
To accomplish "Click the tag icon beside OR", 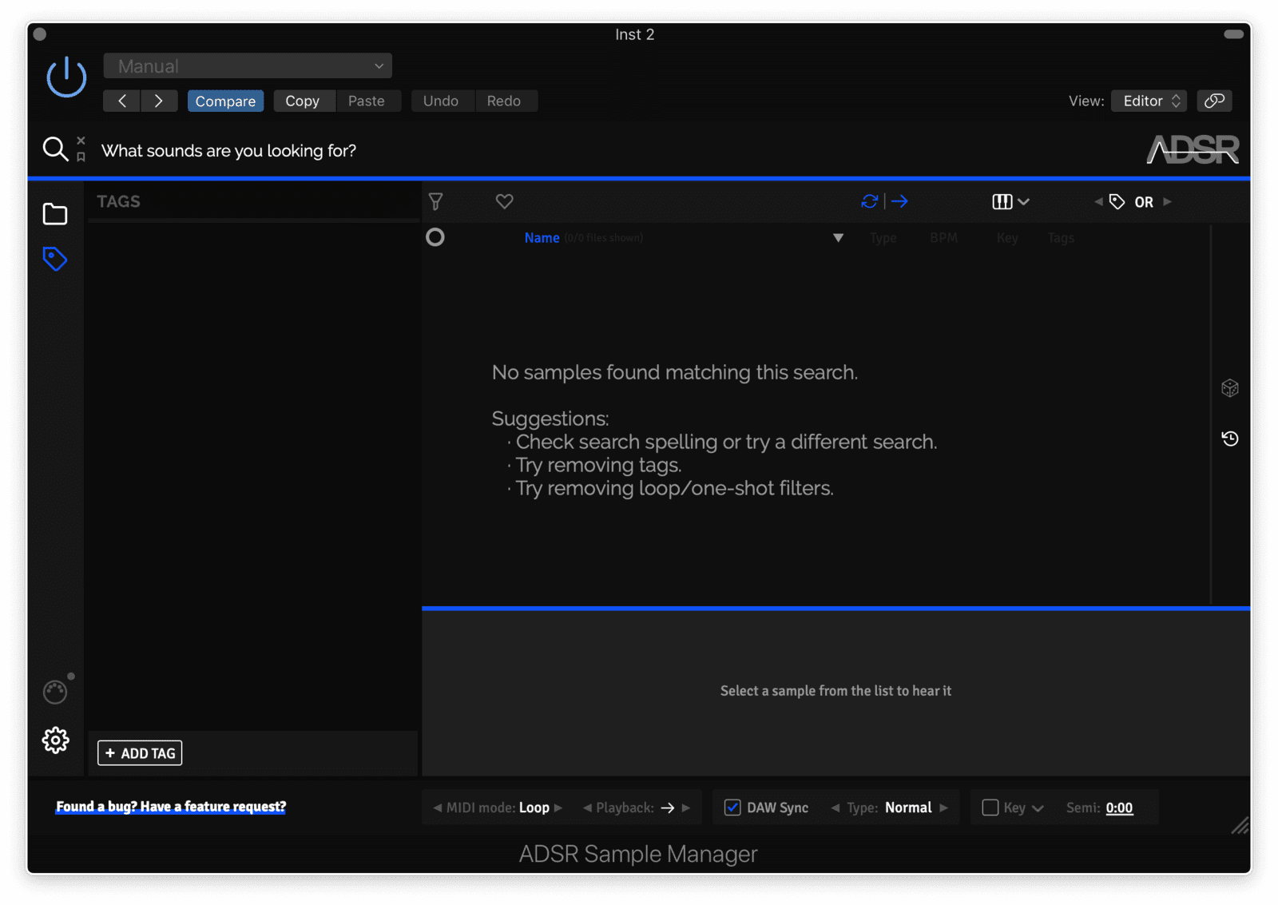I will [1117, 202].
